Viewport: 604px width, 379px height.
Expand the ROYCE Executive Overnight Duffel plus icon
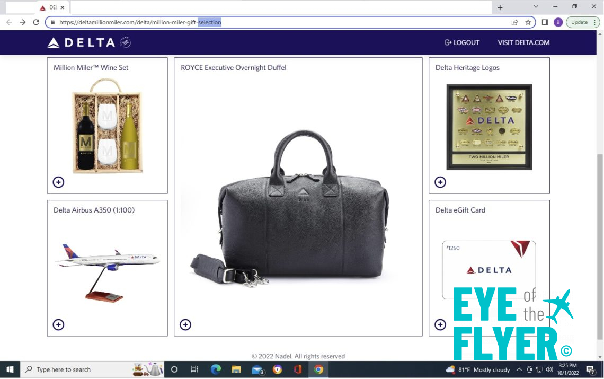point(185,324)
